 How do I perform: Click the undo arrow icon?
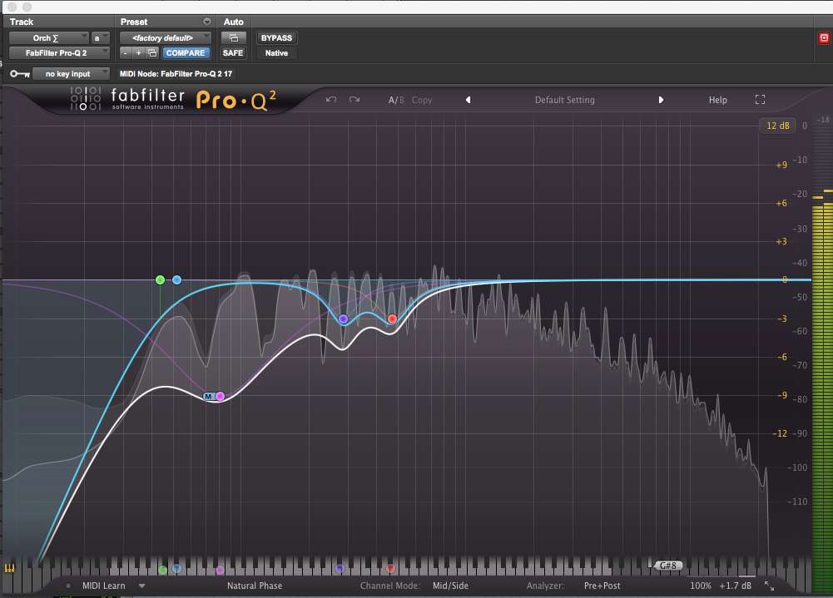tap(331, 100)
